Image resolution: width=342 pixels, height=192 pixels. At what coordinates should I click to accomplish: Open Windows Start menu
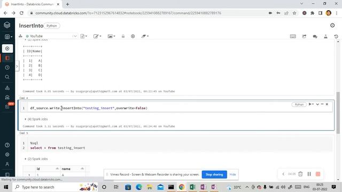(x=6, y=187)
